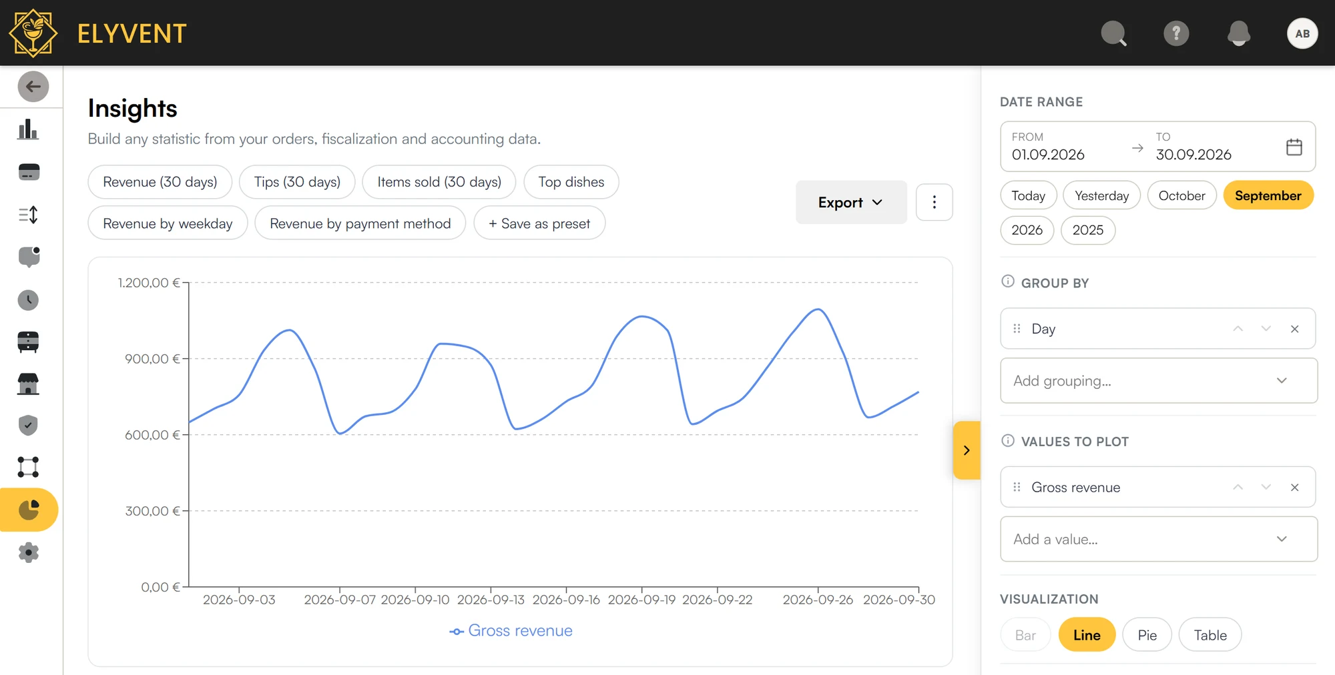Viewport: 1335px width, 675px height.
Task: Load the Revenue by payment method preset
Action: [360, 223]
